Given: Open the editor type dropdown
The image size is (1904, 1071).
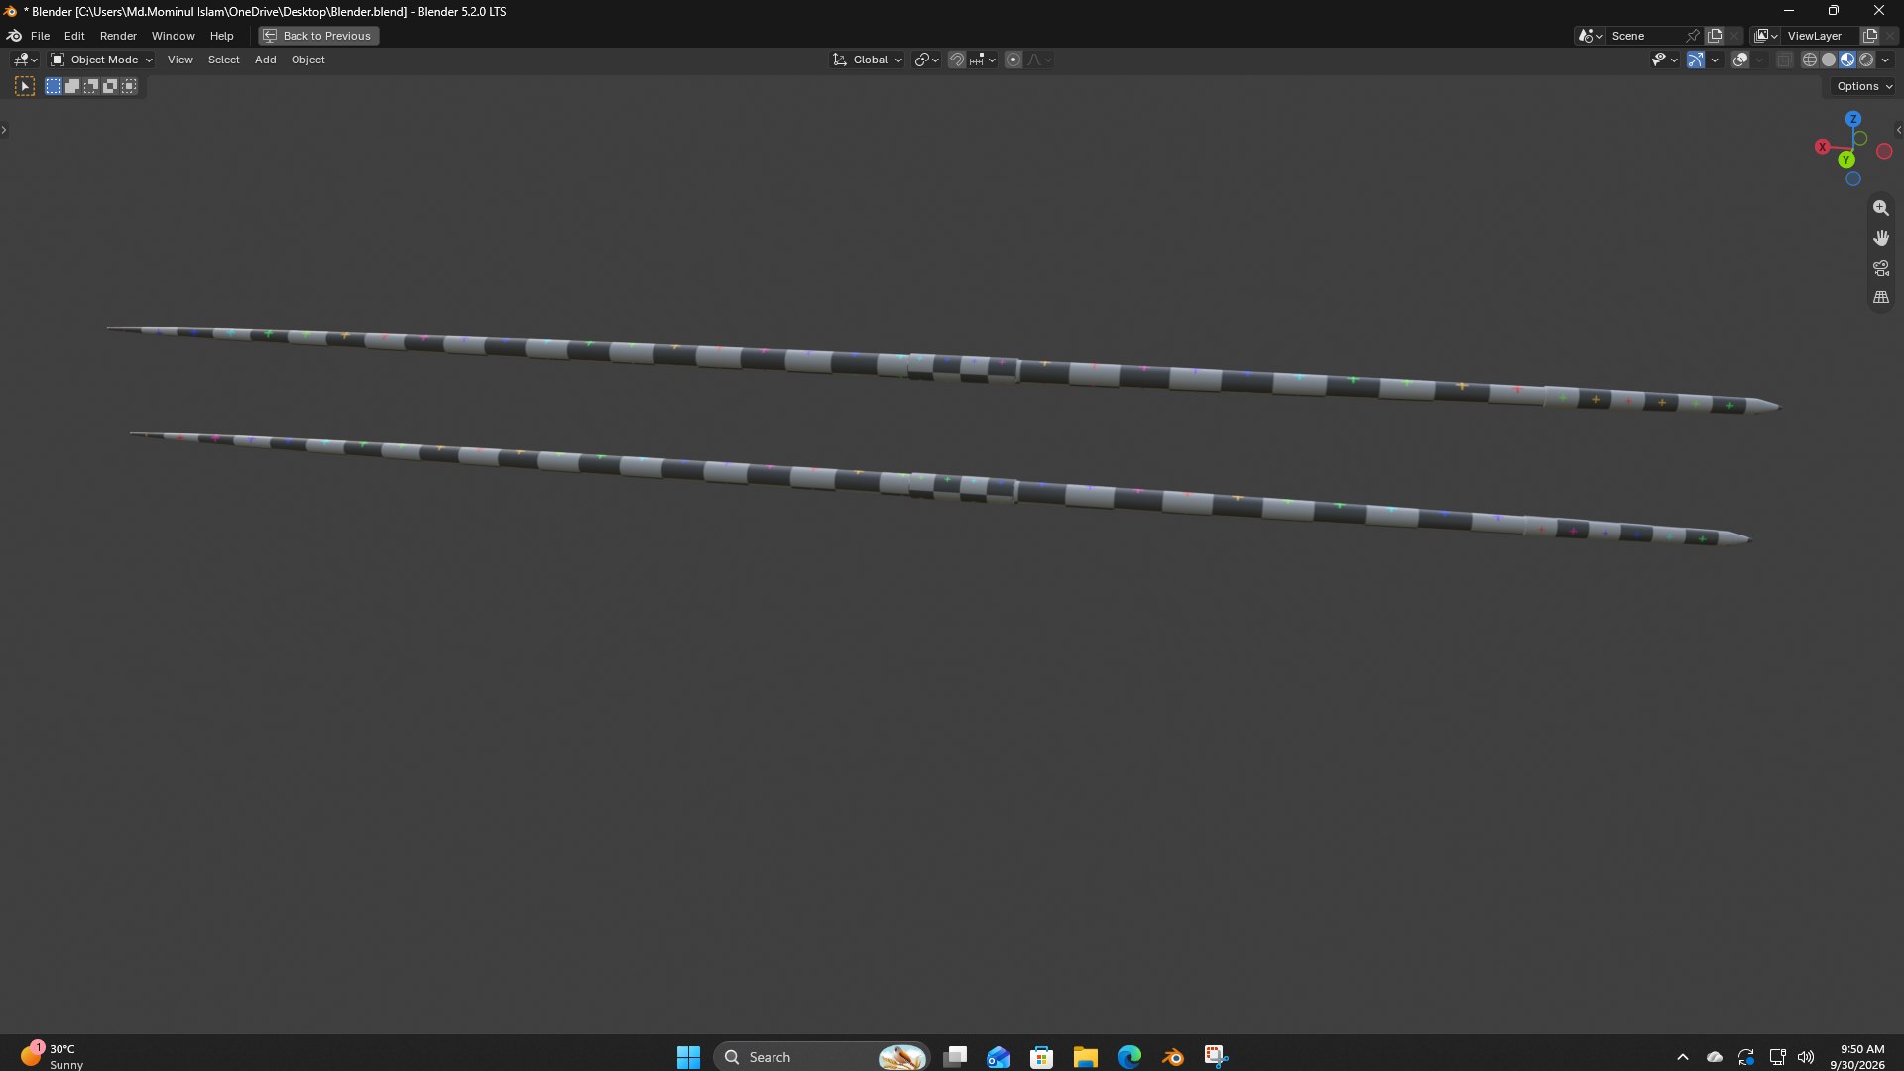Looking at the screenshot, I should (25, 59).
